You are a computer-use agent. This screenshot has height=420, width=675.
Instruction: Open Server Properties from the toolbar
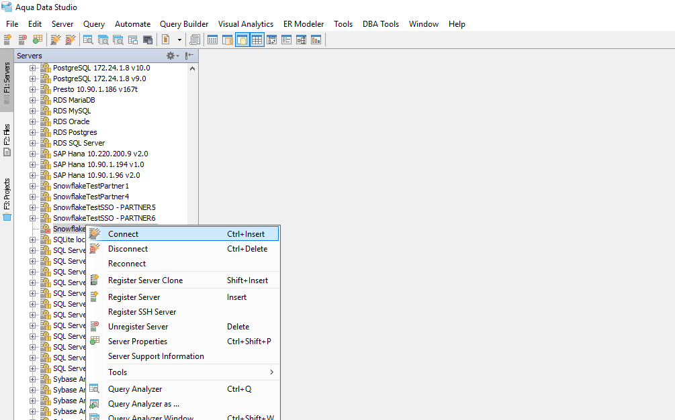point(38,40)
